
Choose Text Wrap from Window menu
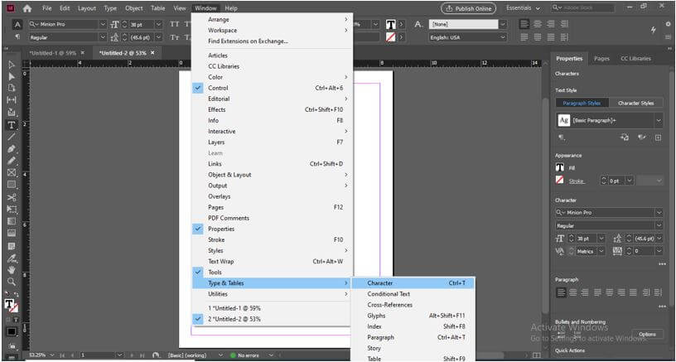pos(273,262)
